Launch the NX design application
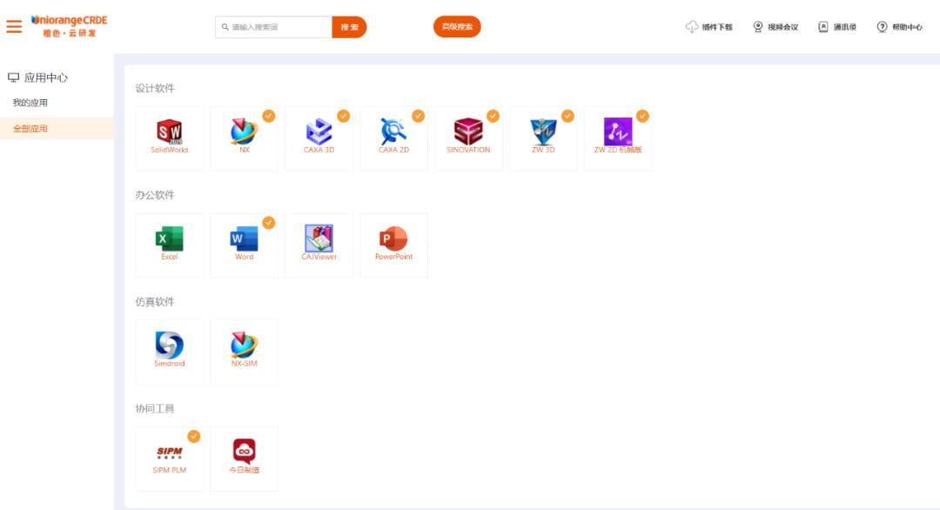 pyautogui.click(x=244, y=138)
